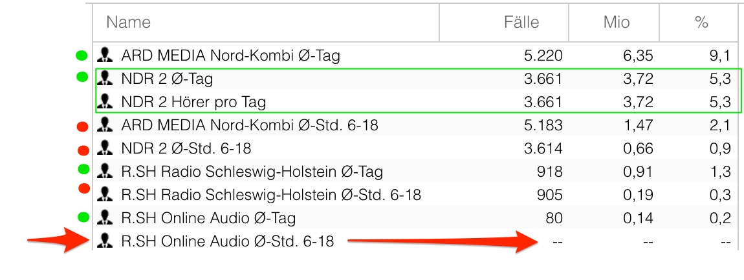Click person icon beside R.SH Online Audio Ø-Std. 6-18
Screen dimensions: 744x280
point(104,242)
